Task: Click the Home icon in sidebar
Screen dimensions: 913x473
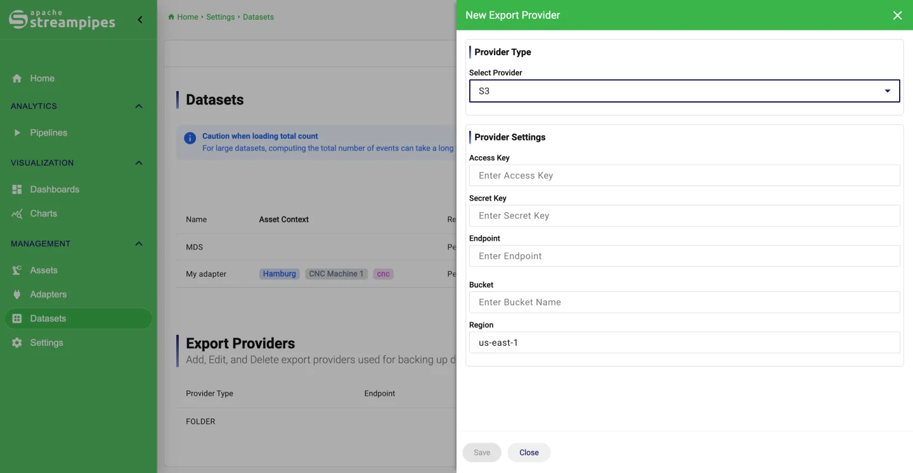Action: tap(17, 79)
